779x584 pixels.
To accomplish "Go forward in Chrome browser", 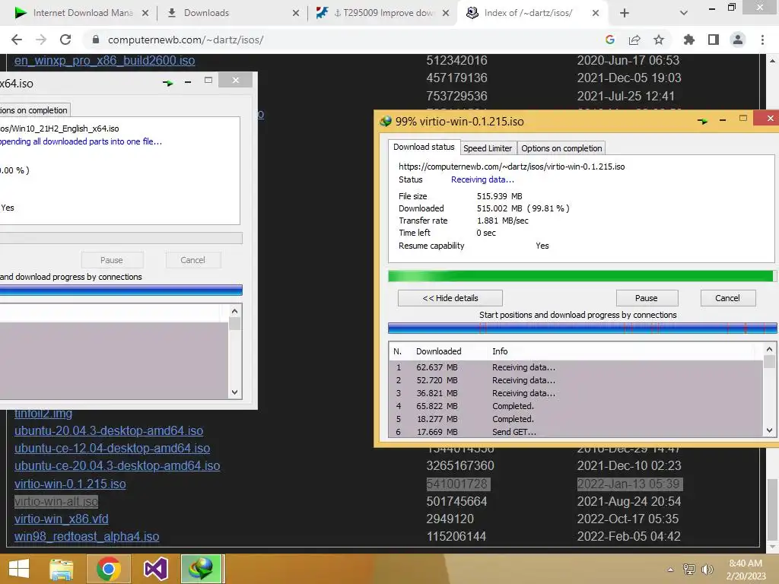I will [x=41, y=40].
